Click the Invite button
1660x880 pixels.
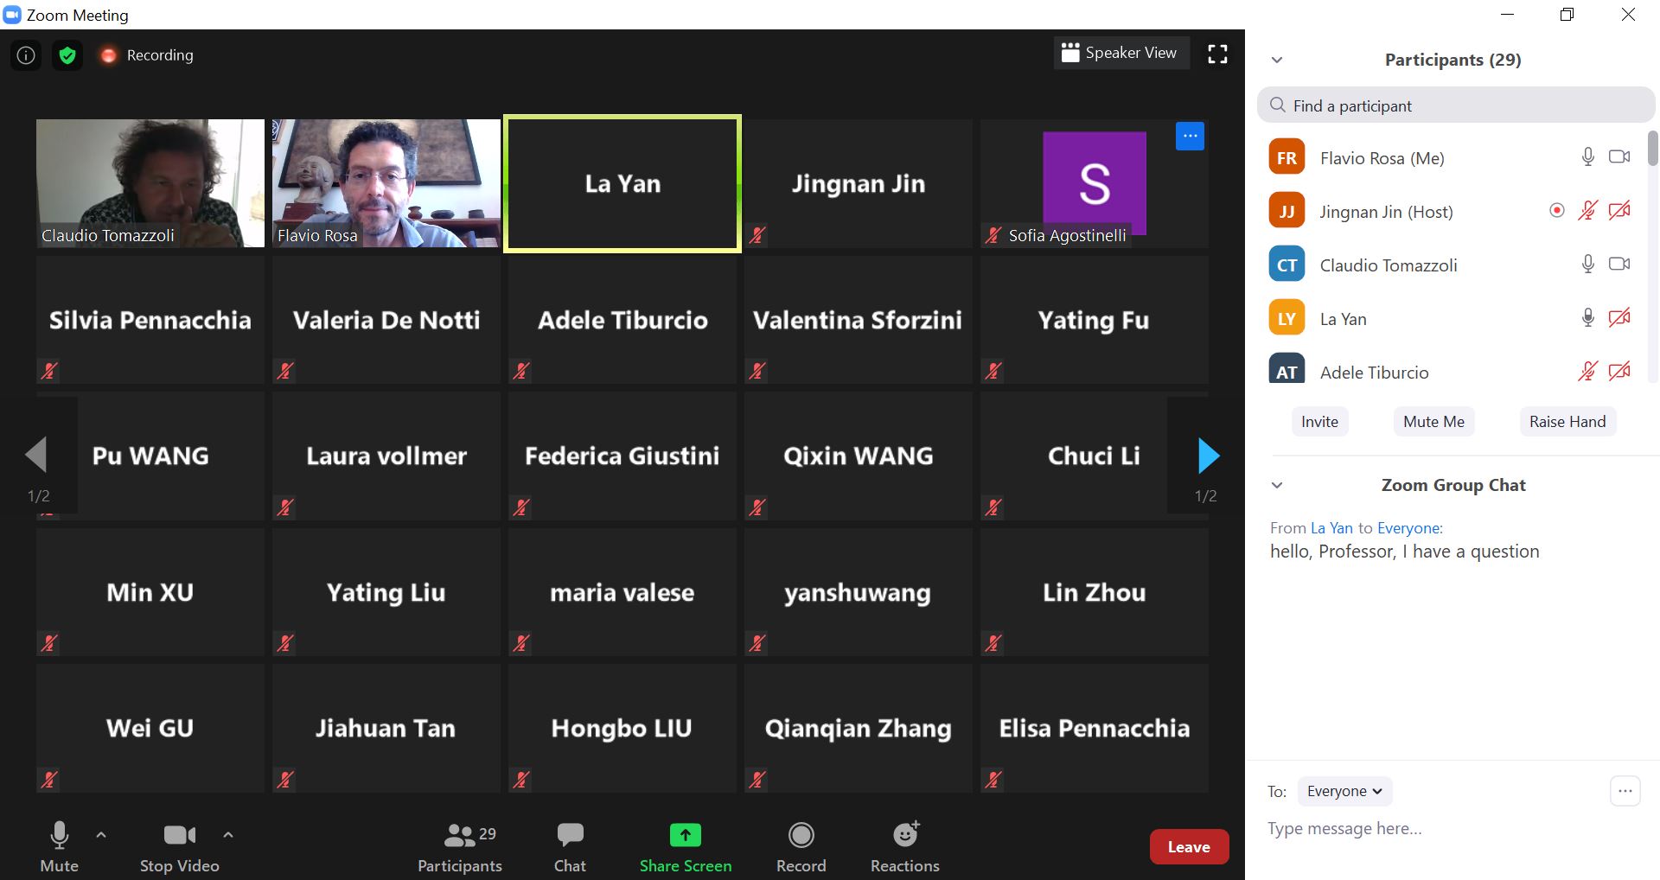[x=1319, y=422]
